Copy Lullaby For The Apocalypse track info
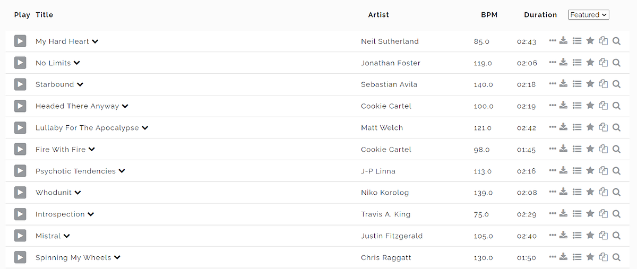 pyautogui.click(x=603, y=127)
